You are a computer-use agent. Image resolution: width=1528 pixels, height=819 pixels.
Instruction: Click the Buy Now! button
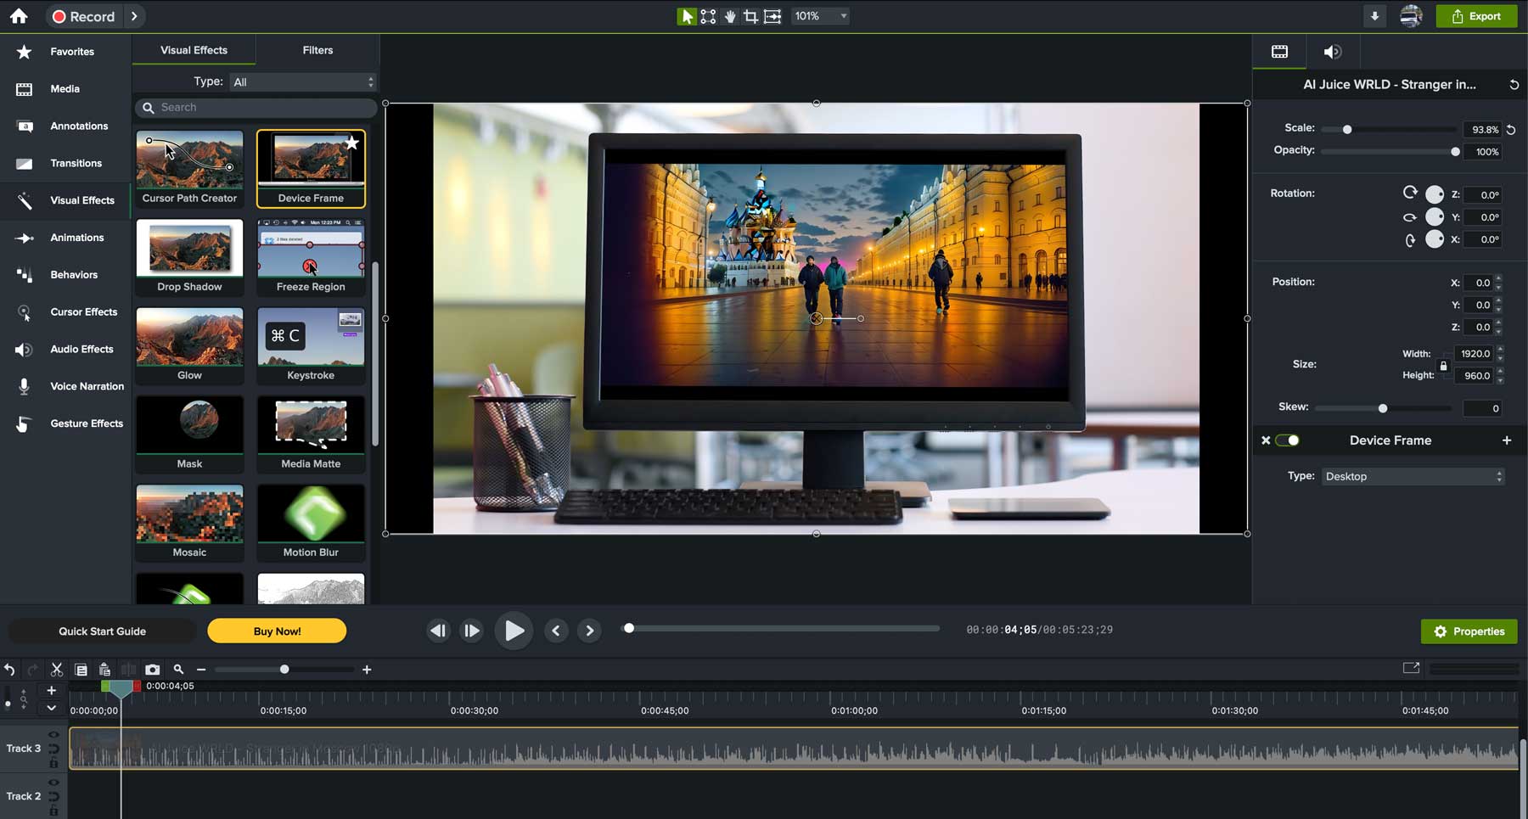coord(277,631)
